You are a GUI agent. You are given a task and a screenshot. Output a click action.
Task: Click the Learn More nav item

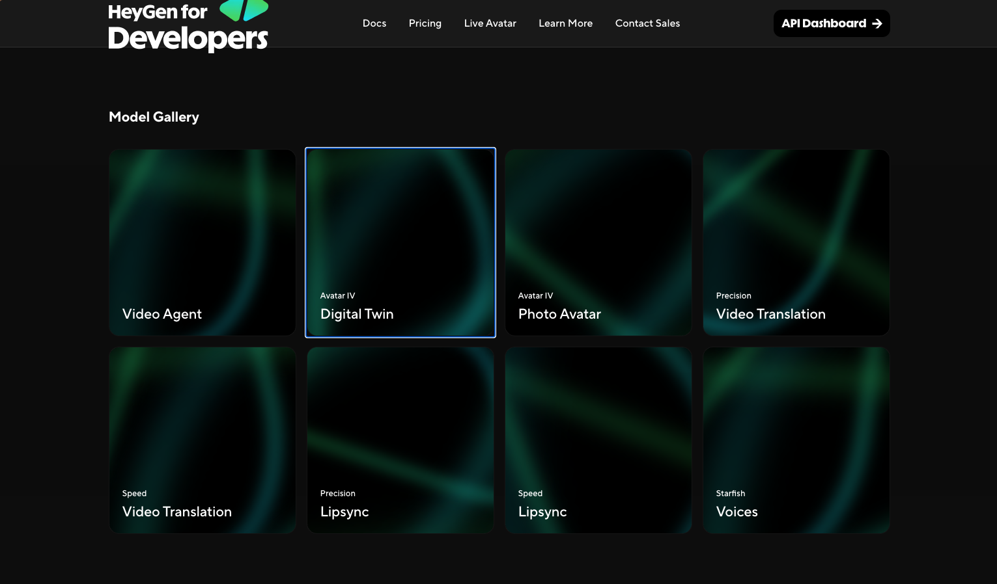(x=565, y=23)
